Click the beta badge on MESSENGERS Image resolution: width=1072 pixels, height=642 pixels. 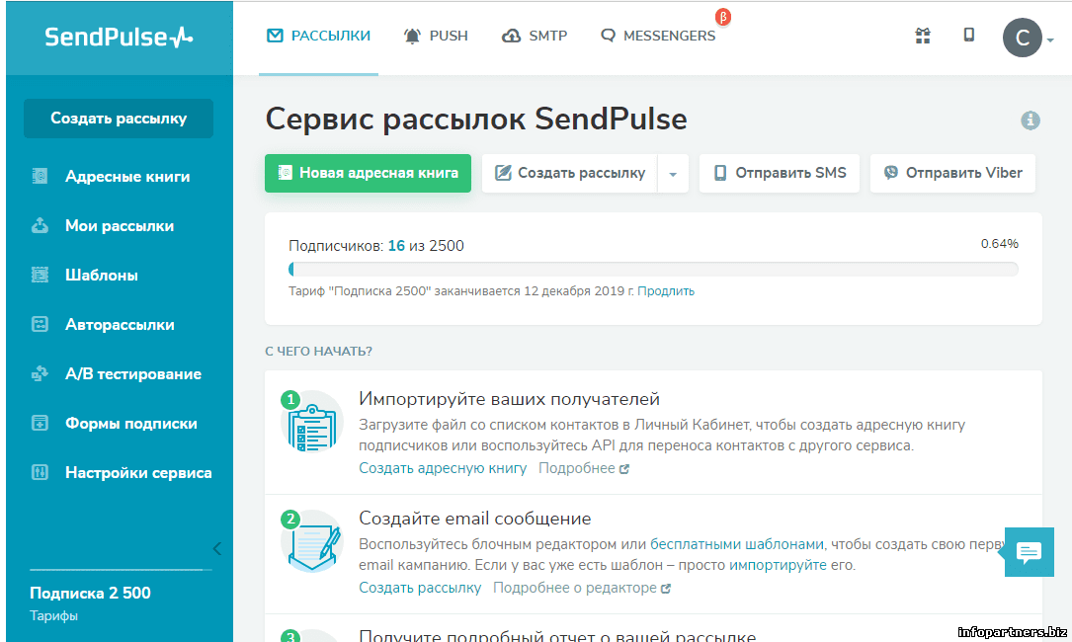[722, 17]
